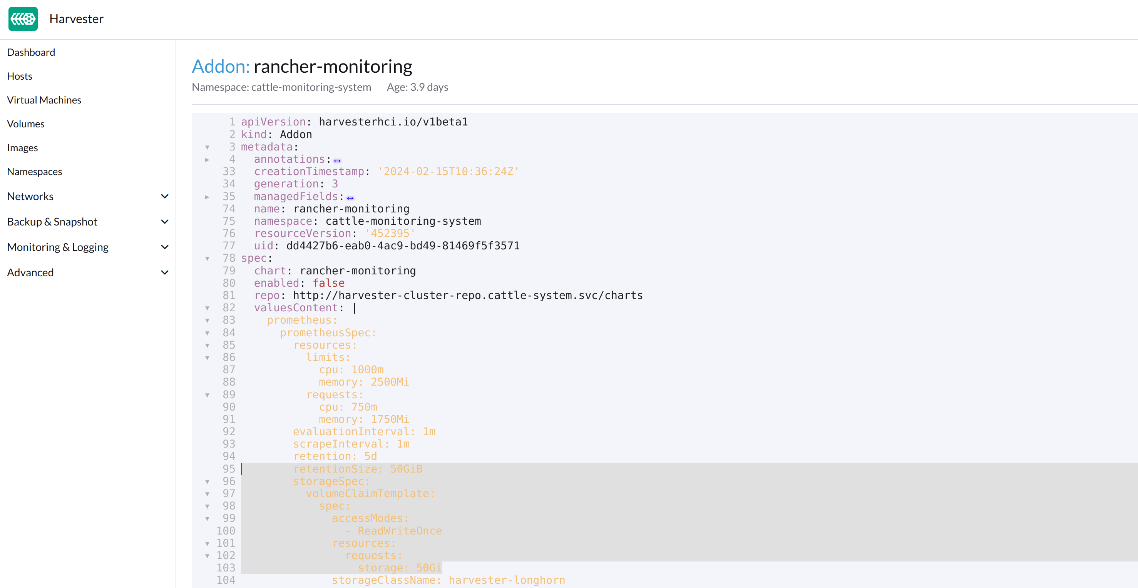Image resolution: width=1138 pixels, height=588 pixels.
Task: Click the Harvester title text
Action: (x=77, y=19)
